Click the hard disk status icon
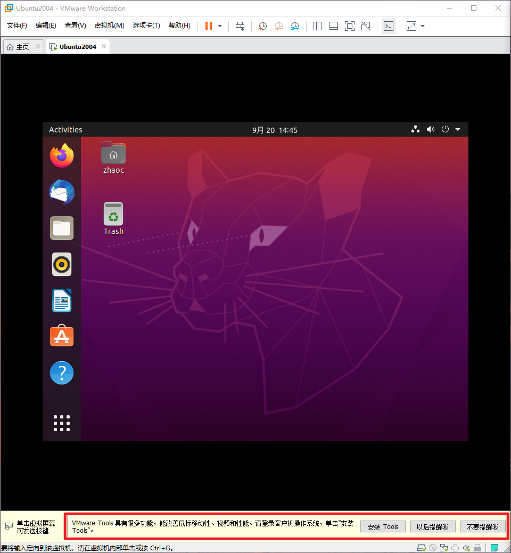 [x=421, y=548]
